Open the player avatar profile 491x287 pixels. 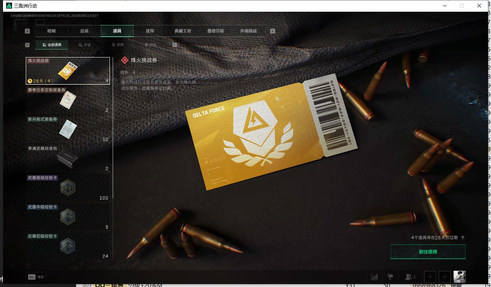460,277
